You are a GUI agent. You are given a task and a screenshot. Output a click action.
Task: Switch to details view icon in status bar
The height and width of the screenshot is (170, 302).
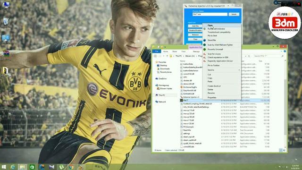281,150
